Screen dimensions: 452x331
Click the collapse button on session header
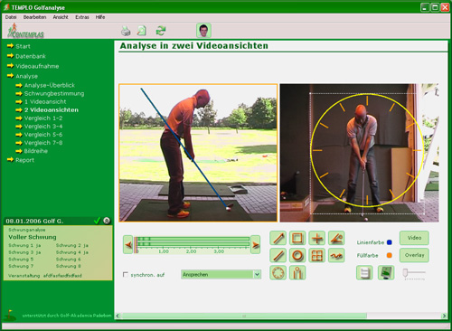click(107, 221)
